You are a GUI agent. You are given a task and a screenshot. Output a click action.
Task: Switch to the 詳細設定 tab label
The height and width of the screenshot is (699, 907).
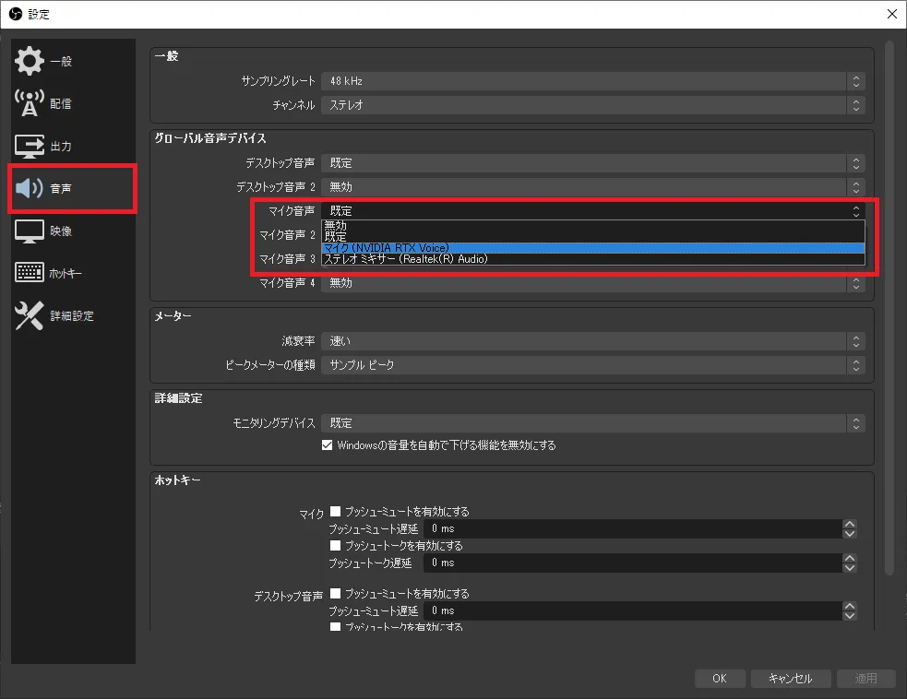[x=72, y=315]
